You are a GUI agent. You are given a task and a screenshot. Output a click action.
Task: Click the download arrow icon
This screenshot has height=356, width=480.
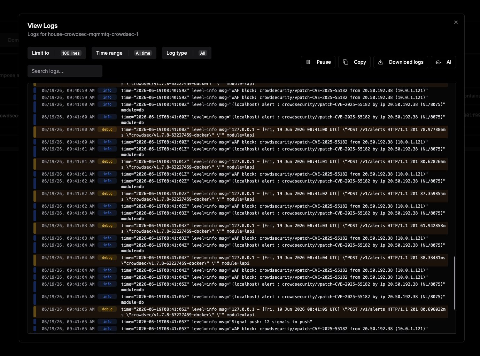click(381, 62)
